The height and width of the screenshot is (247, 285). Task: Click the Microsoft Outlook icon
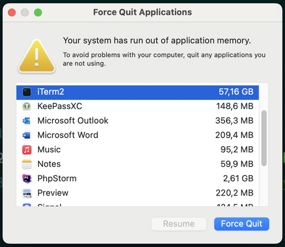27,121
